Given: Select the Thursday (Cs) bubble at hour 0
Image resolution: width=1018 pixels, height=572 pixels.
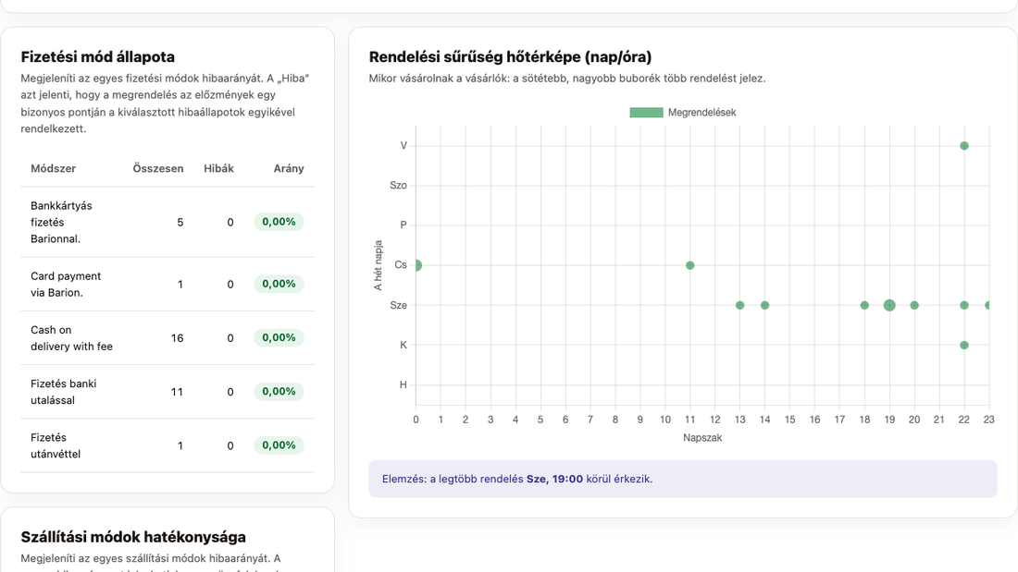Looking at the screenshot, I should 416,265.
